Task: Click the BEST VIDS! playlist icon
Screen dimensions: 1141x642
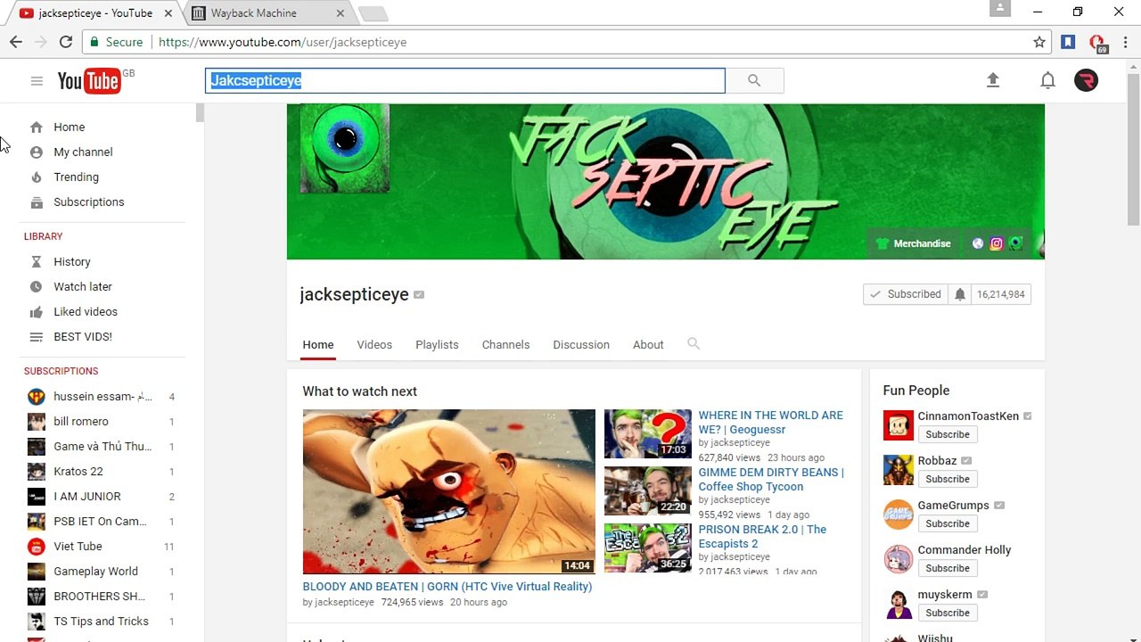Action: point(37,337)
